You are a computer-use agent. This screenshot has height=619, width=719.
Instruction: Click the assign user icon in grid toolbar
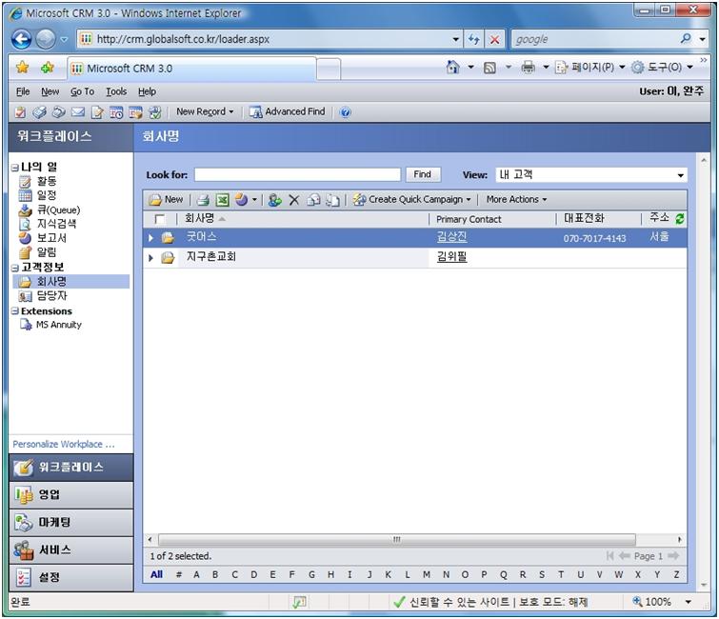click(274, 200)
